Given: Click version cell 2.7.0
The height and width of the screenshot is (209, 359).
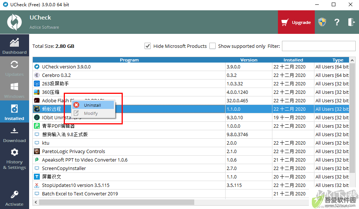Looking at the screenshot, I should tap(232, 168).
